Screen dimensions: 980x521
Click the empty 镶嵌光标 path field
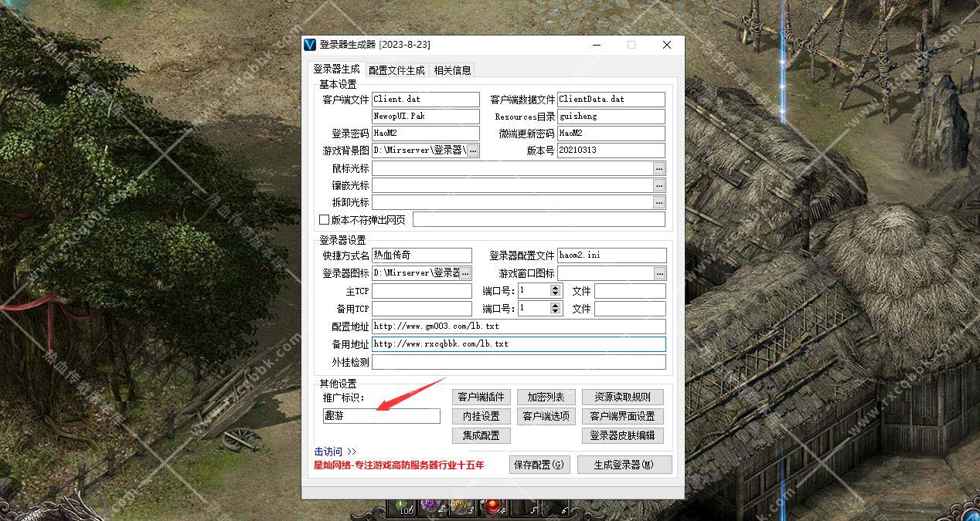click(x=512, y=185)
